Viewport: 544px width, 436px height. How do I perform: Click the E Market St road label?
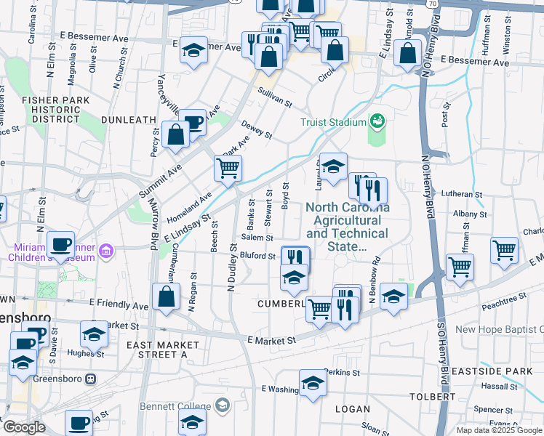(x=272, y=340)
